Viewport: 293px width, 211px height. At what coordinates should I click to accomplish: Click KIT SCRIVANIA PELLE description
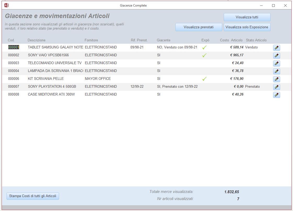tap(46, 79)
